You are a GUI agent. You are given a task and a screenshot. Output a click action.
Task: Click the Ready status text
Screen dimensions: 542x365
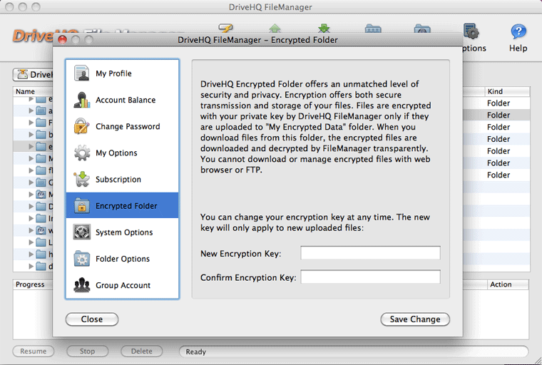coord(195,352)
